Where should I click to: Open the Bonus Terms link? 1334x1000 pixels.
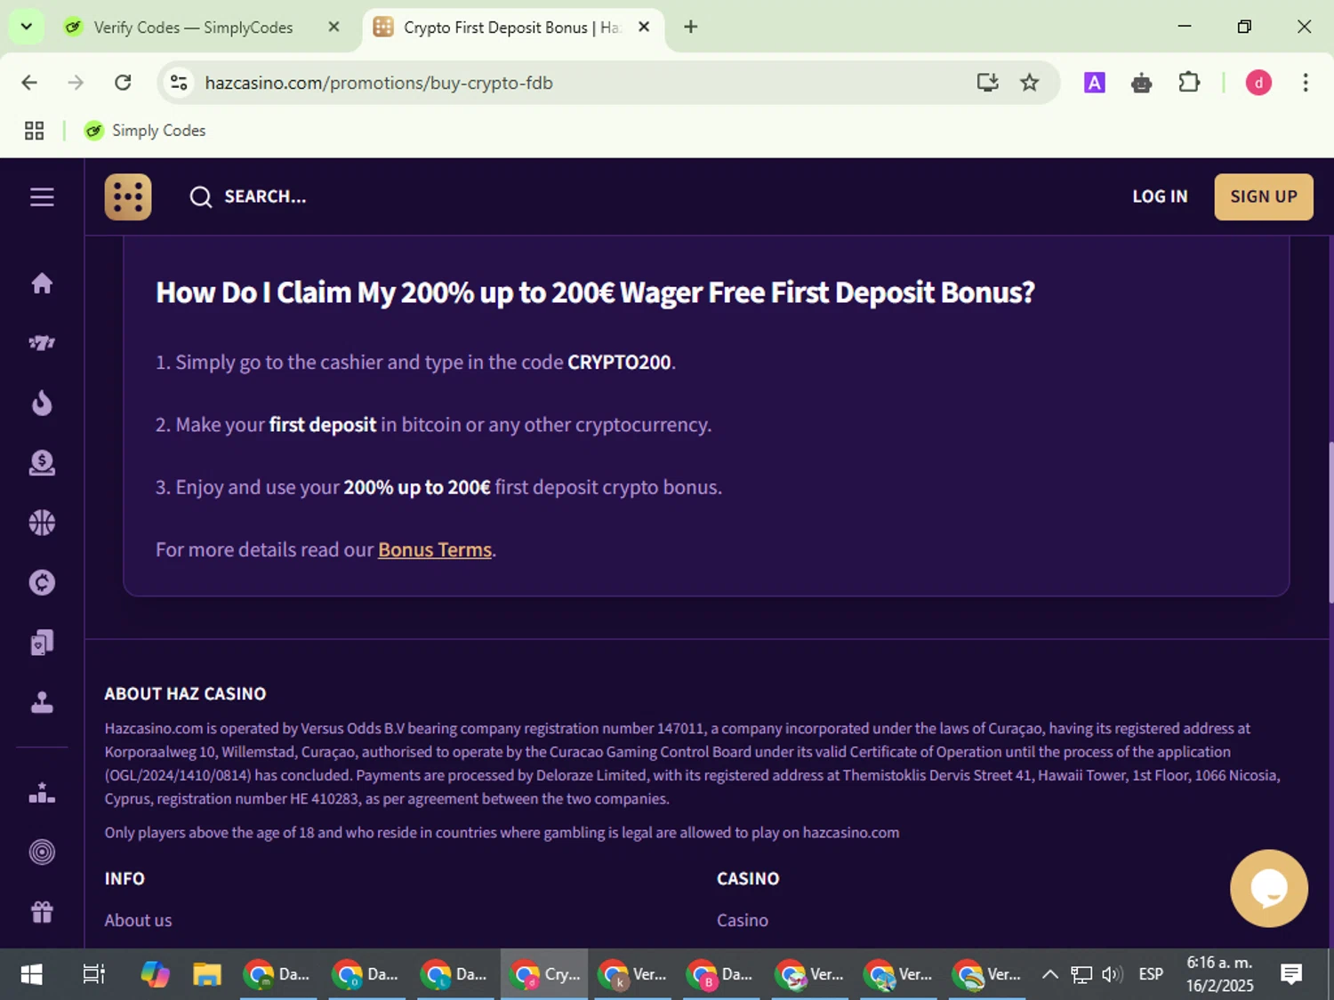click(435, 549)
